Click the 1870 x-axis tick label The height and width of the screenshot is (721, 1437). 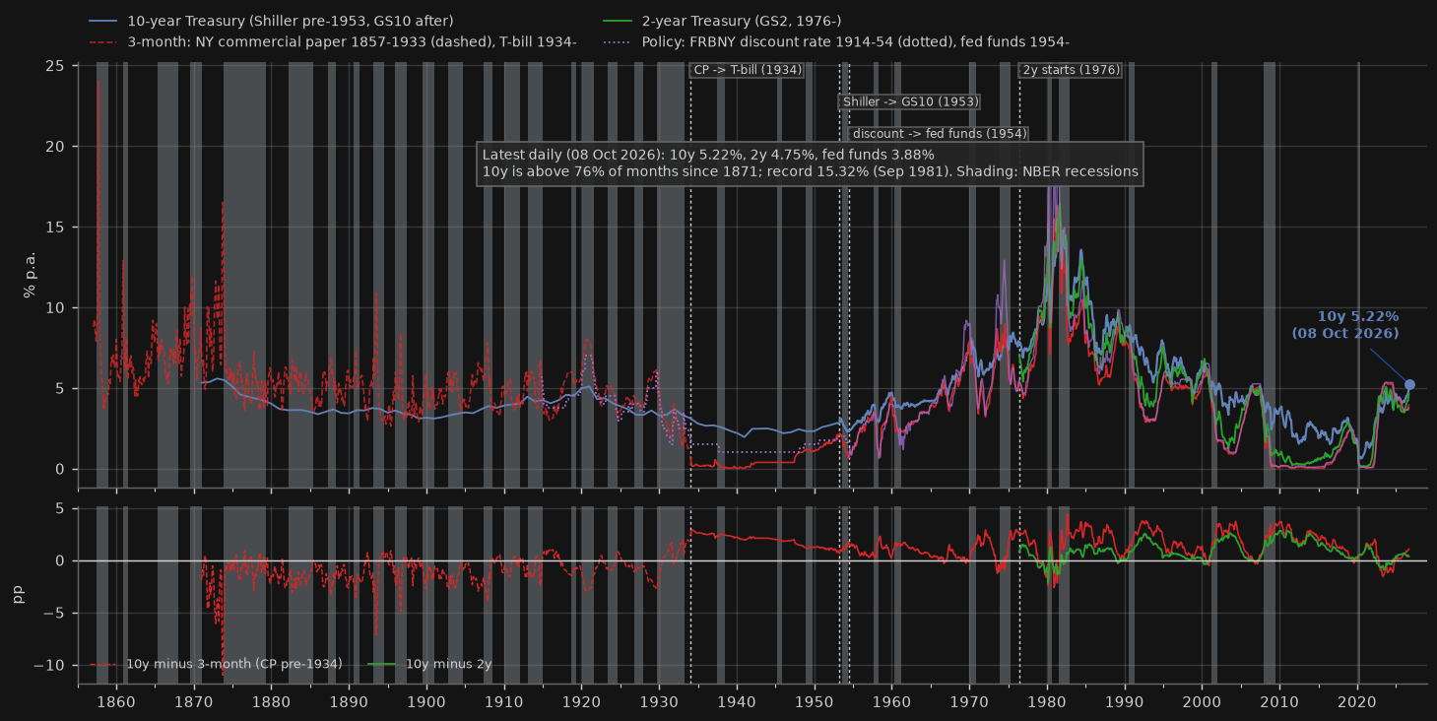coord(193,701)
